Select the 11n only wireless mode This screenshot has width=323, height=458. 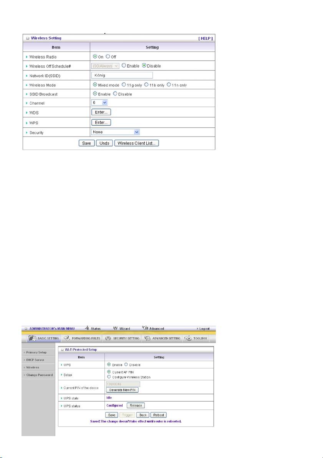point(169,85)
